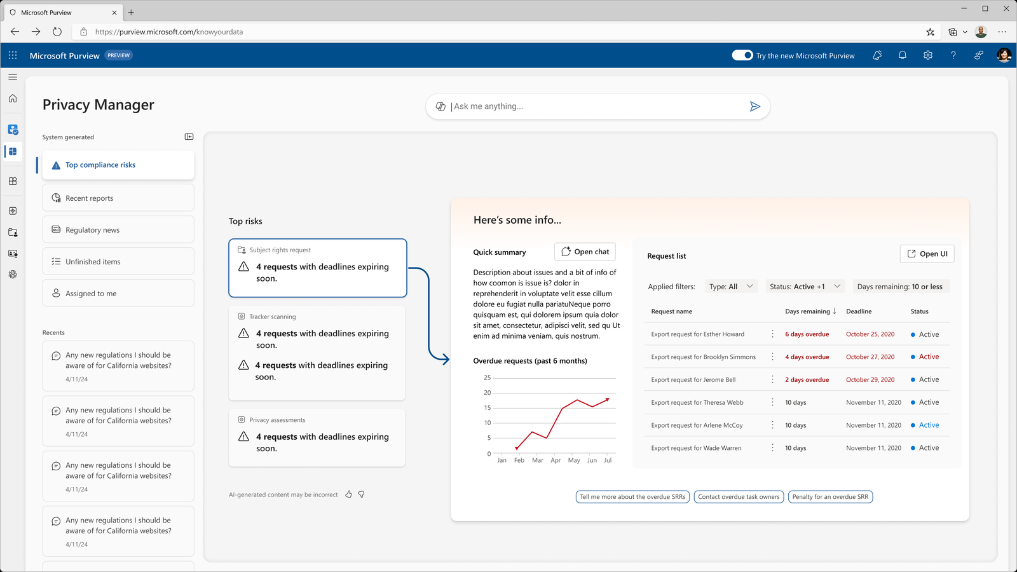Viewport: 1017px width, 572px height.
Task: Click Penalty for an overdue SRR suggestion
Action: [830, 497]
